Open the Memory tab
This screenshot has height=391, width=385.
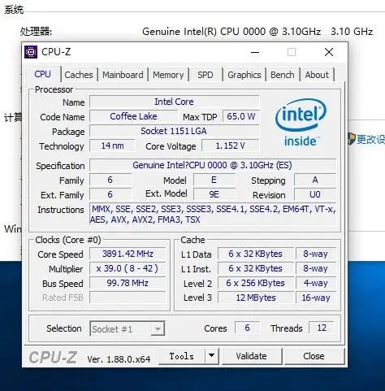coord(168,75)
